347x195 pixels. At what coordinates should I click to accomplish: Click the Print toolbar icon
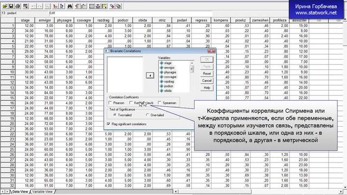(18, 6)
